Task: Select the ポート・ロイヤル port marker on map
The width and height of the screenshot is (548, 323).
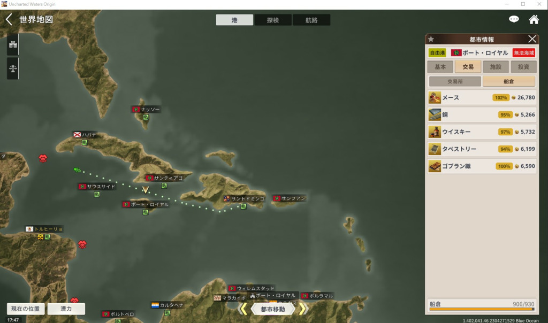Action: click(146, 212)
